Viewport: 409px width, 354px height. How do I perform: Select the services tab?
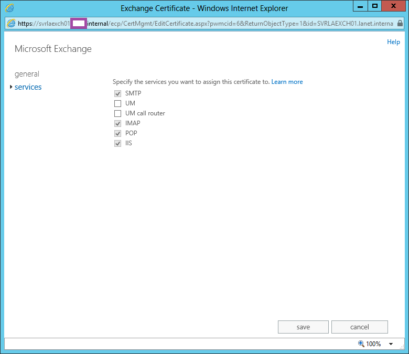[x=28, y=87]
